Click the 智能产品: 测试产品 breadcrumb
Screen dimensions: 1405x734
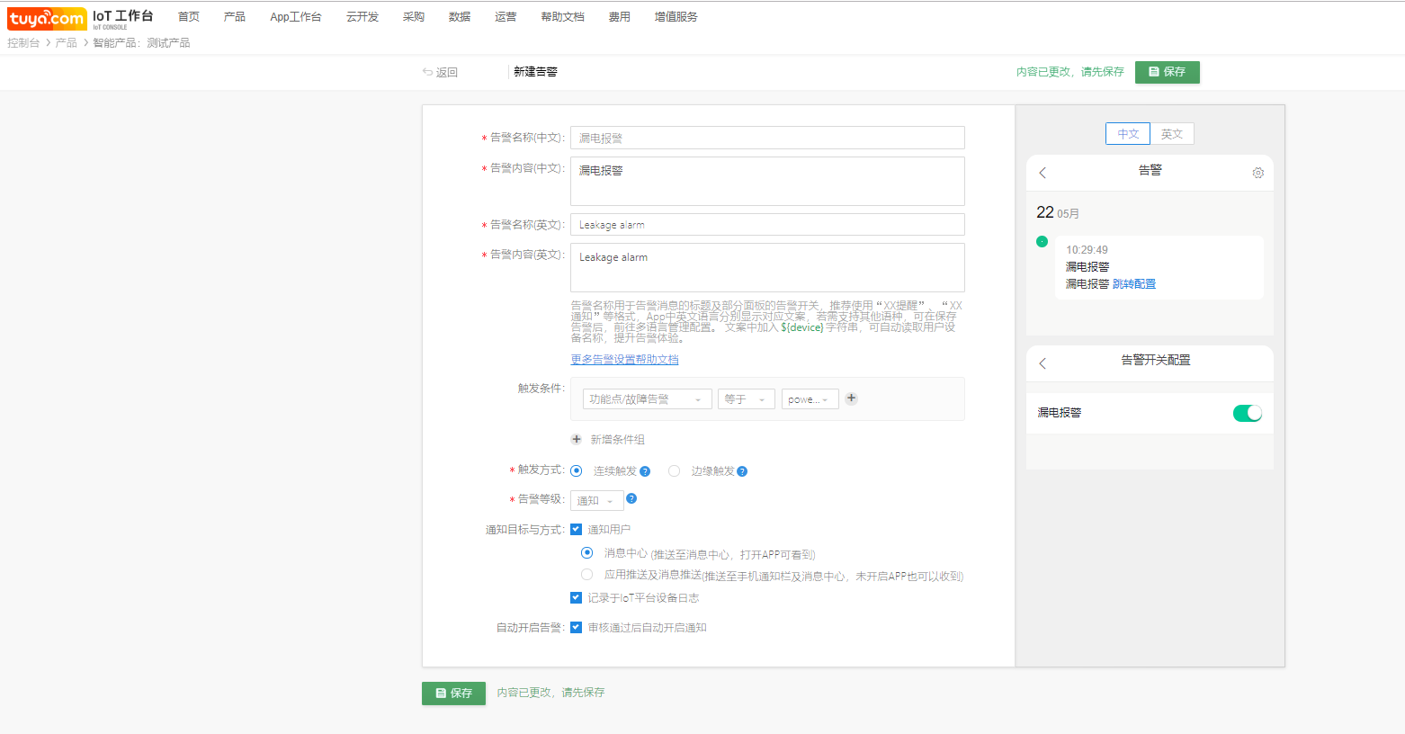click(141, 42)
